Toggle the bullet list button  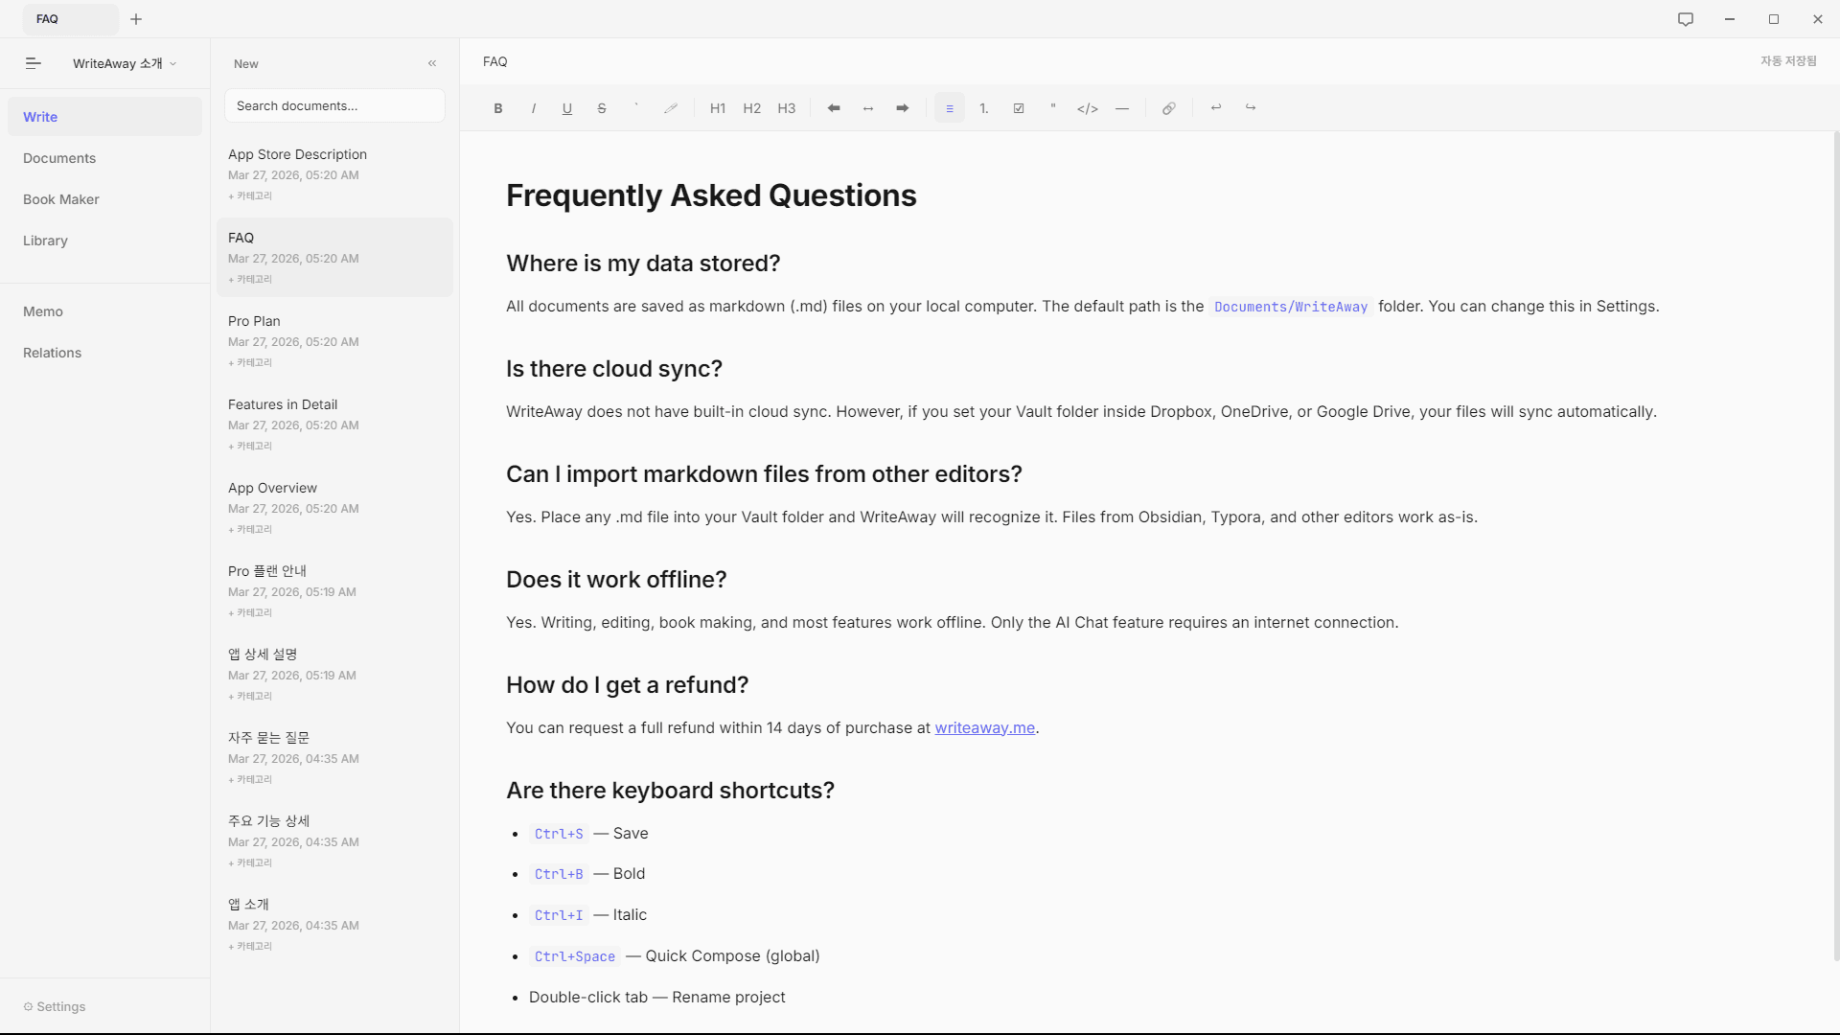(950, 108)
